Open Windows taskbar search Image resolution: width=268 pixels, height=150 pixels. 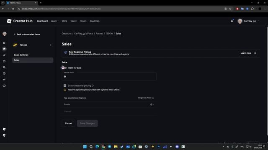[x=91, y=147]
